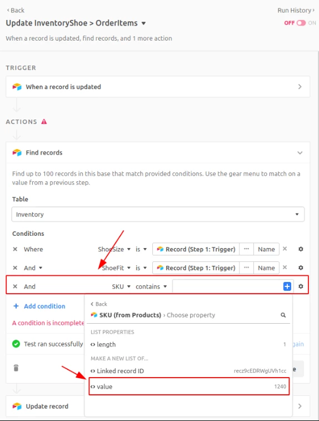Open gear menu for ShoeSize condition
This screenshot has height=421, width=319.
coord(301,249)
